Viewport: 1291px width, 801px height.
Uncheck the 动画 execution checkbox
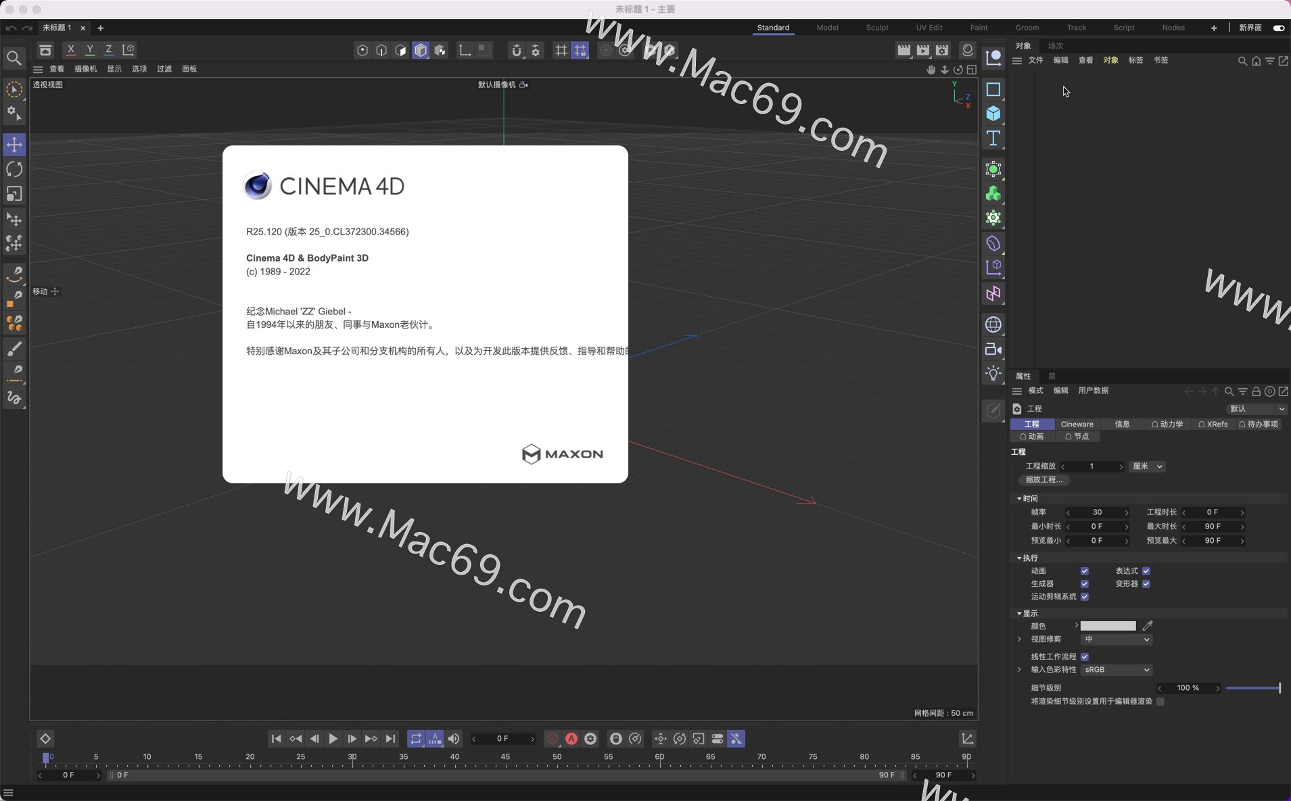click(1085, 571)
